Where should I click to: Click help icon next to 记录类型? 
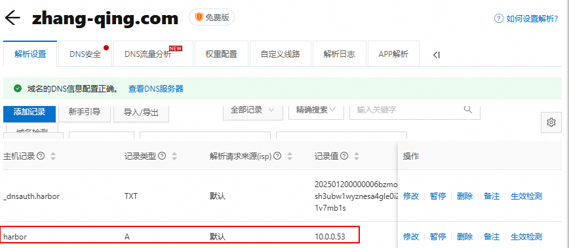tap(162, 156)
